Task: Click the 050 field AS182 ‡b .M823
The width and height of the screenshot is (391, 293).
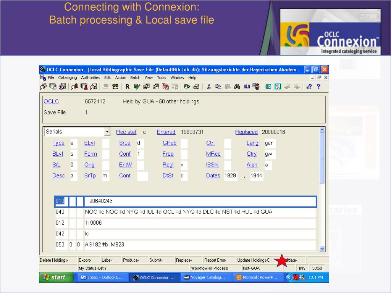Action: (200, 245)
